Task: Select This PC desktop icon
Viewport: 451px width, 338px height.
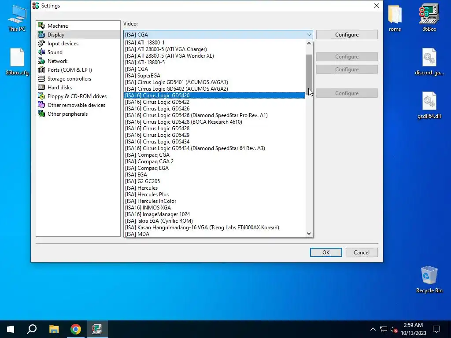Action: (17, 18)
